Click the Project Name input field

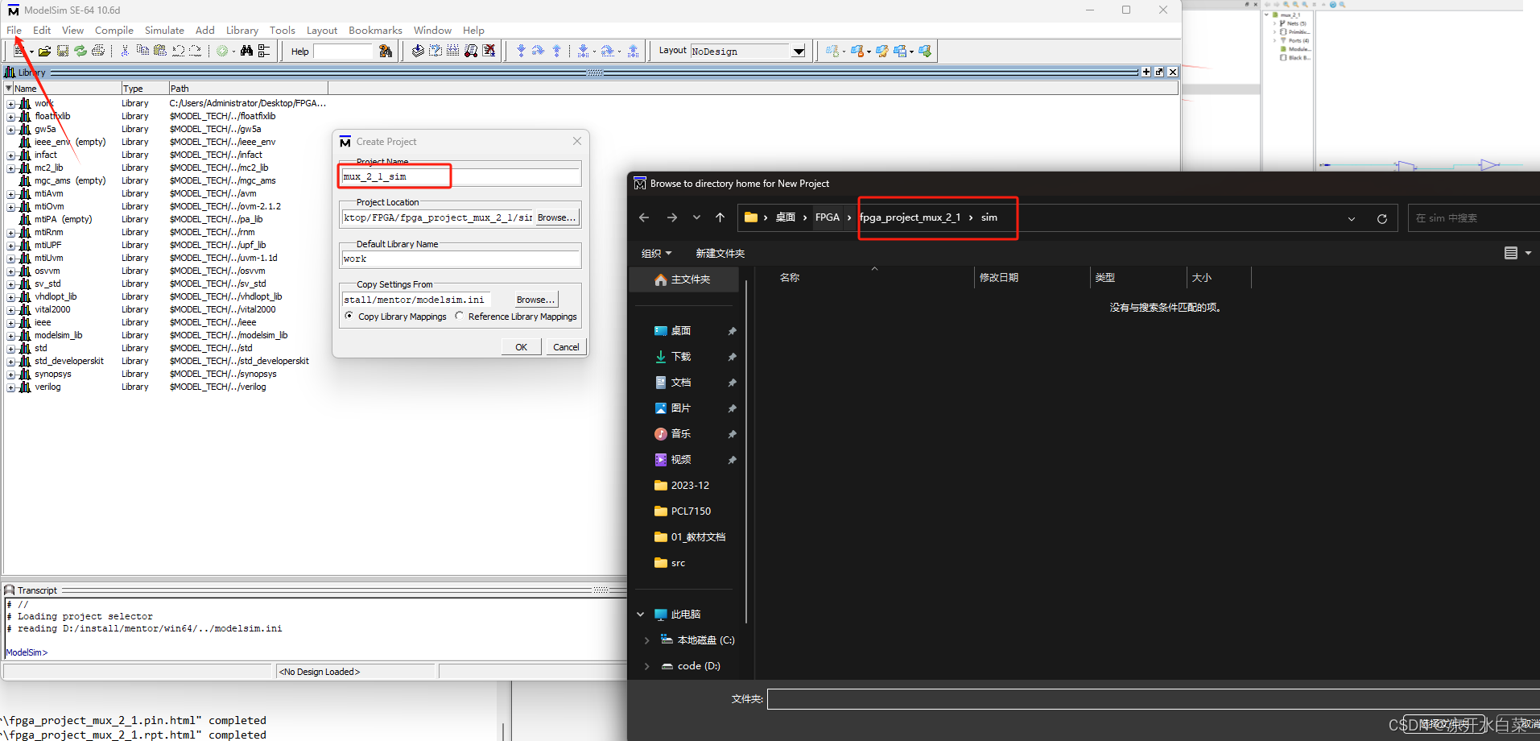click(460, 176)
